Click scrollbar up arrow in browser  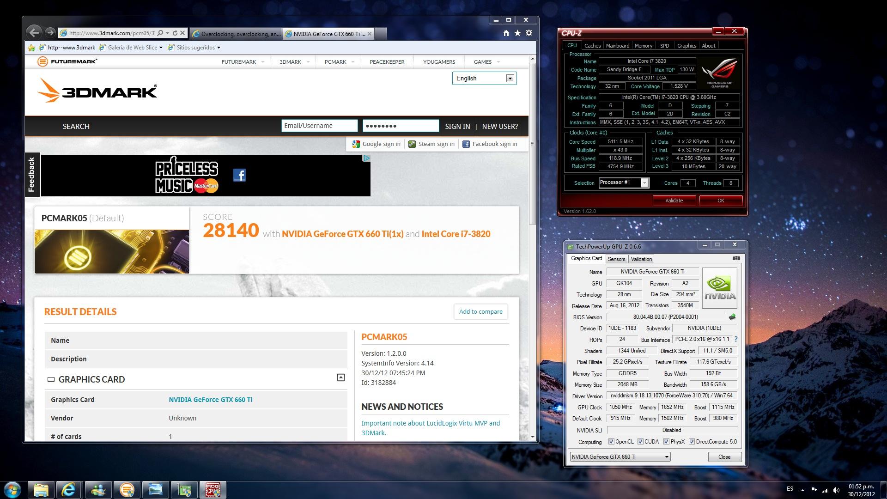532,59
